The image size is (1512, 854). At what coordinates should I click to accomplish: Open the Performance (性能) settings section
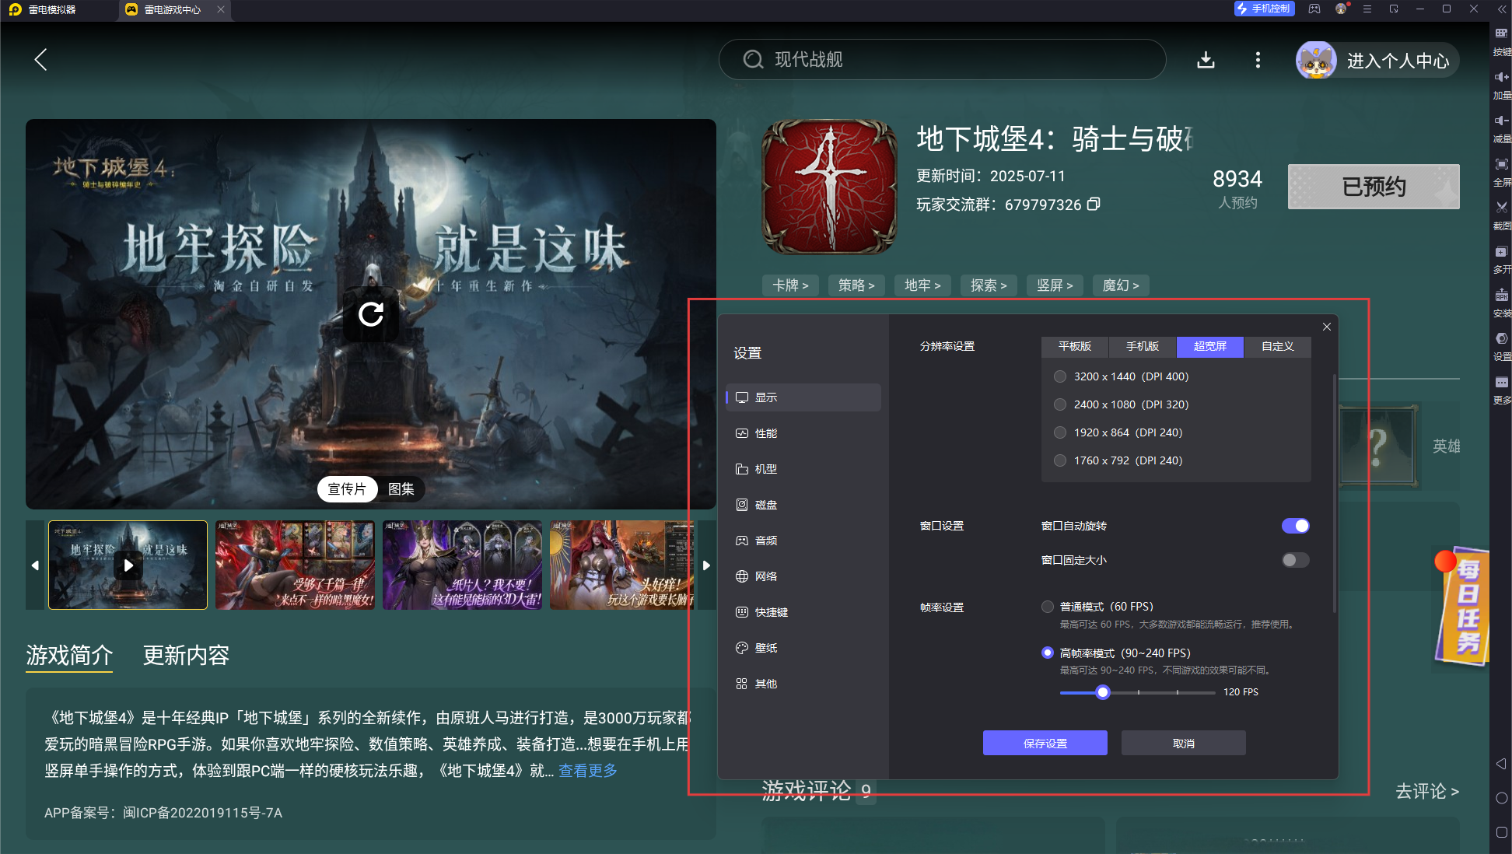pos(803,433)
